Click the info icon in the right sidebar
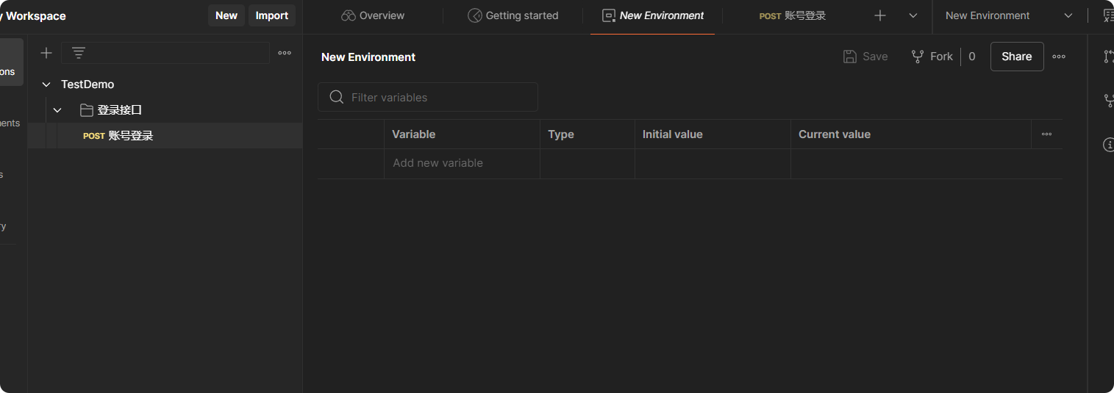 (1108, 145)
